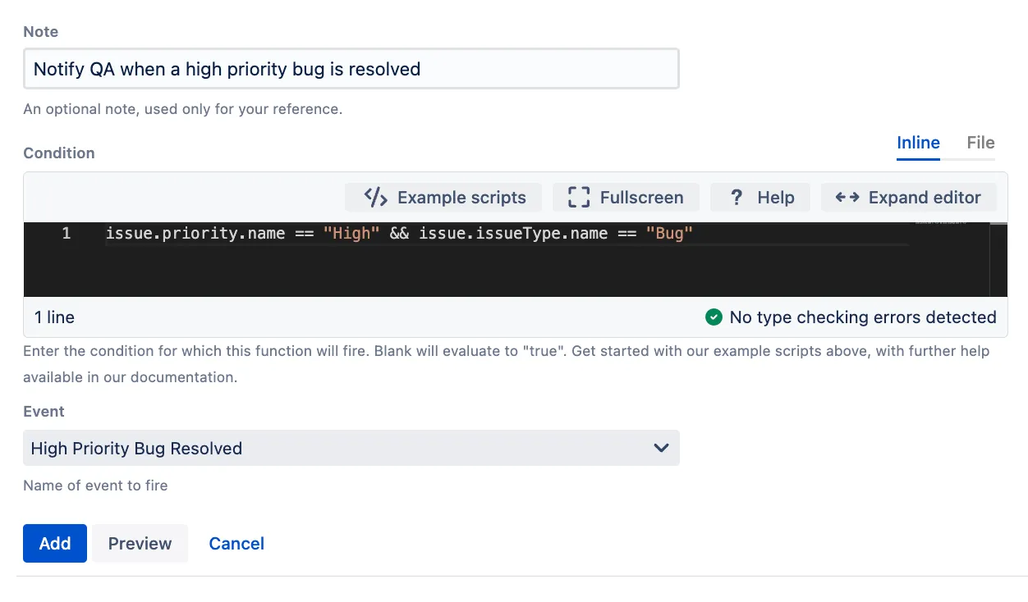Click the Expand editor double-arrow icon
Image resolution: width=1028 pixels, height=602 pixels.
[847, 198]
